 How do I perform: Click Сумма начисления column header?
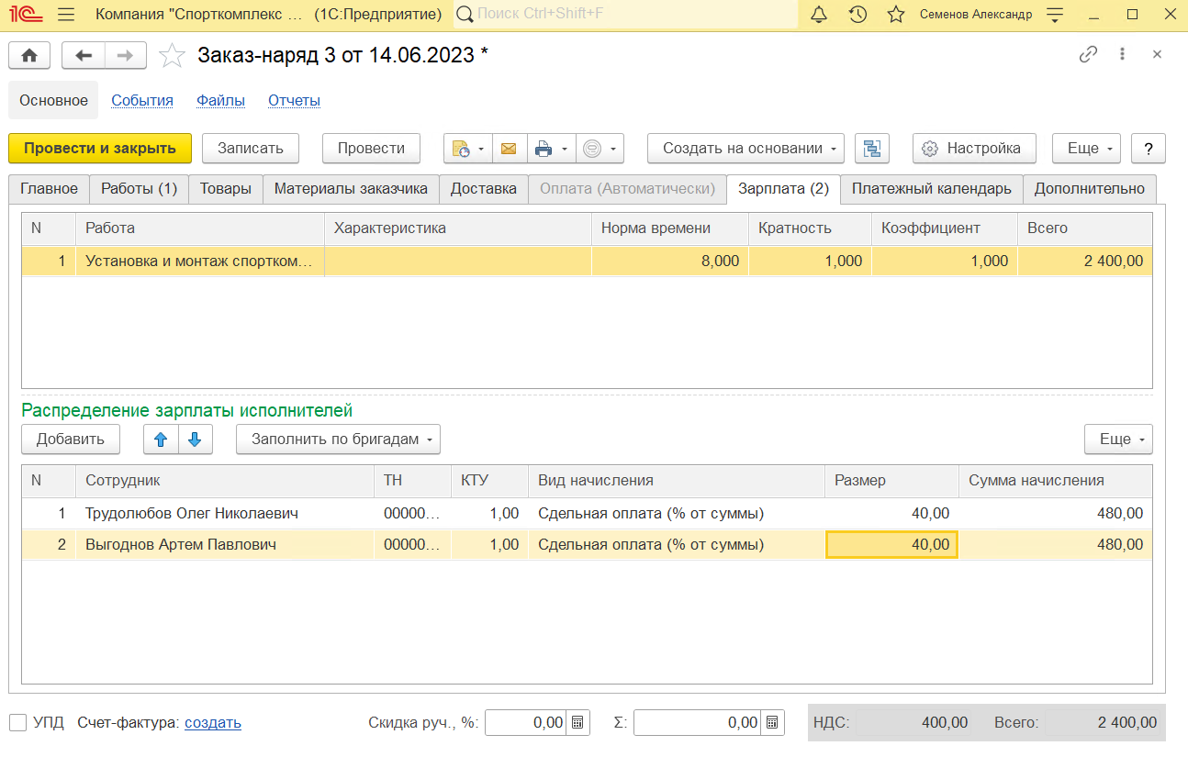click(1056, 480)
